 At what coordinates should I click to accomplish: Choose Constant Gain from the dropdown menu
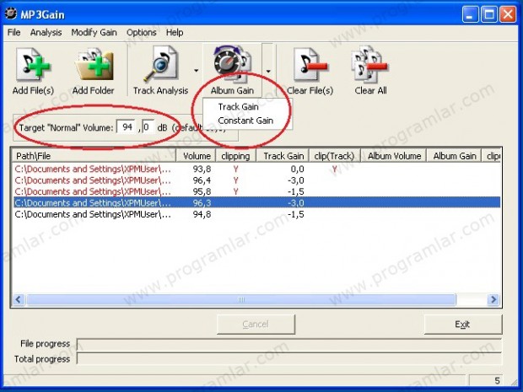pos(245,121)
